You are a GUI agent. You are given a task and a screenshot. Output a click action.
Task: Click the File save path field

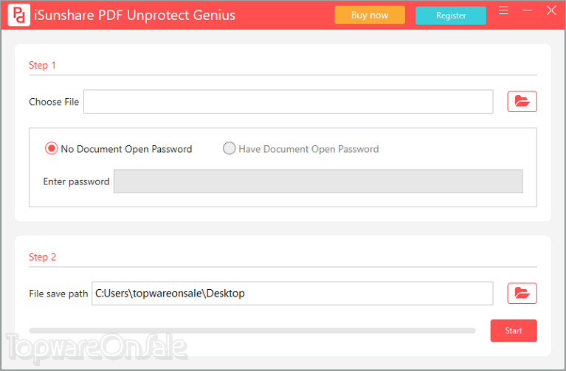click(x=292, y=293)
